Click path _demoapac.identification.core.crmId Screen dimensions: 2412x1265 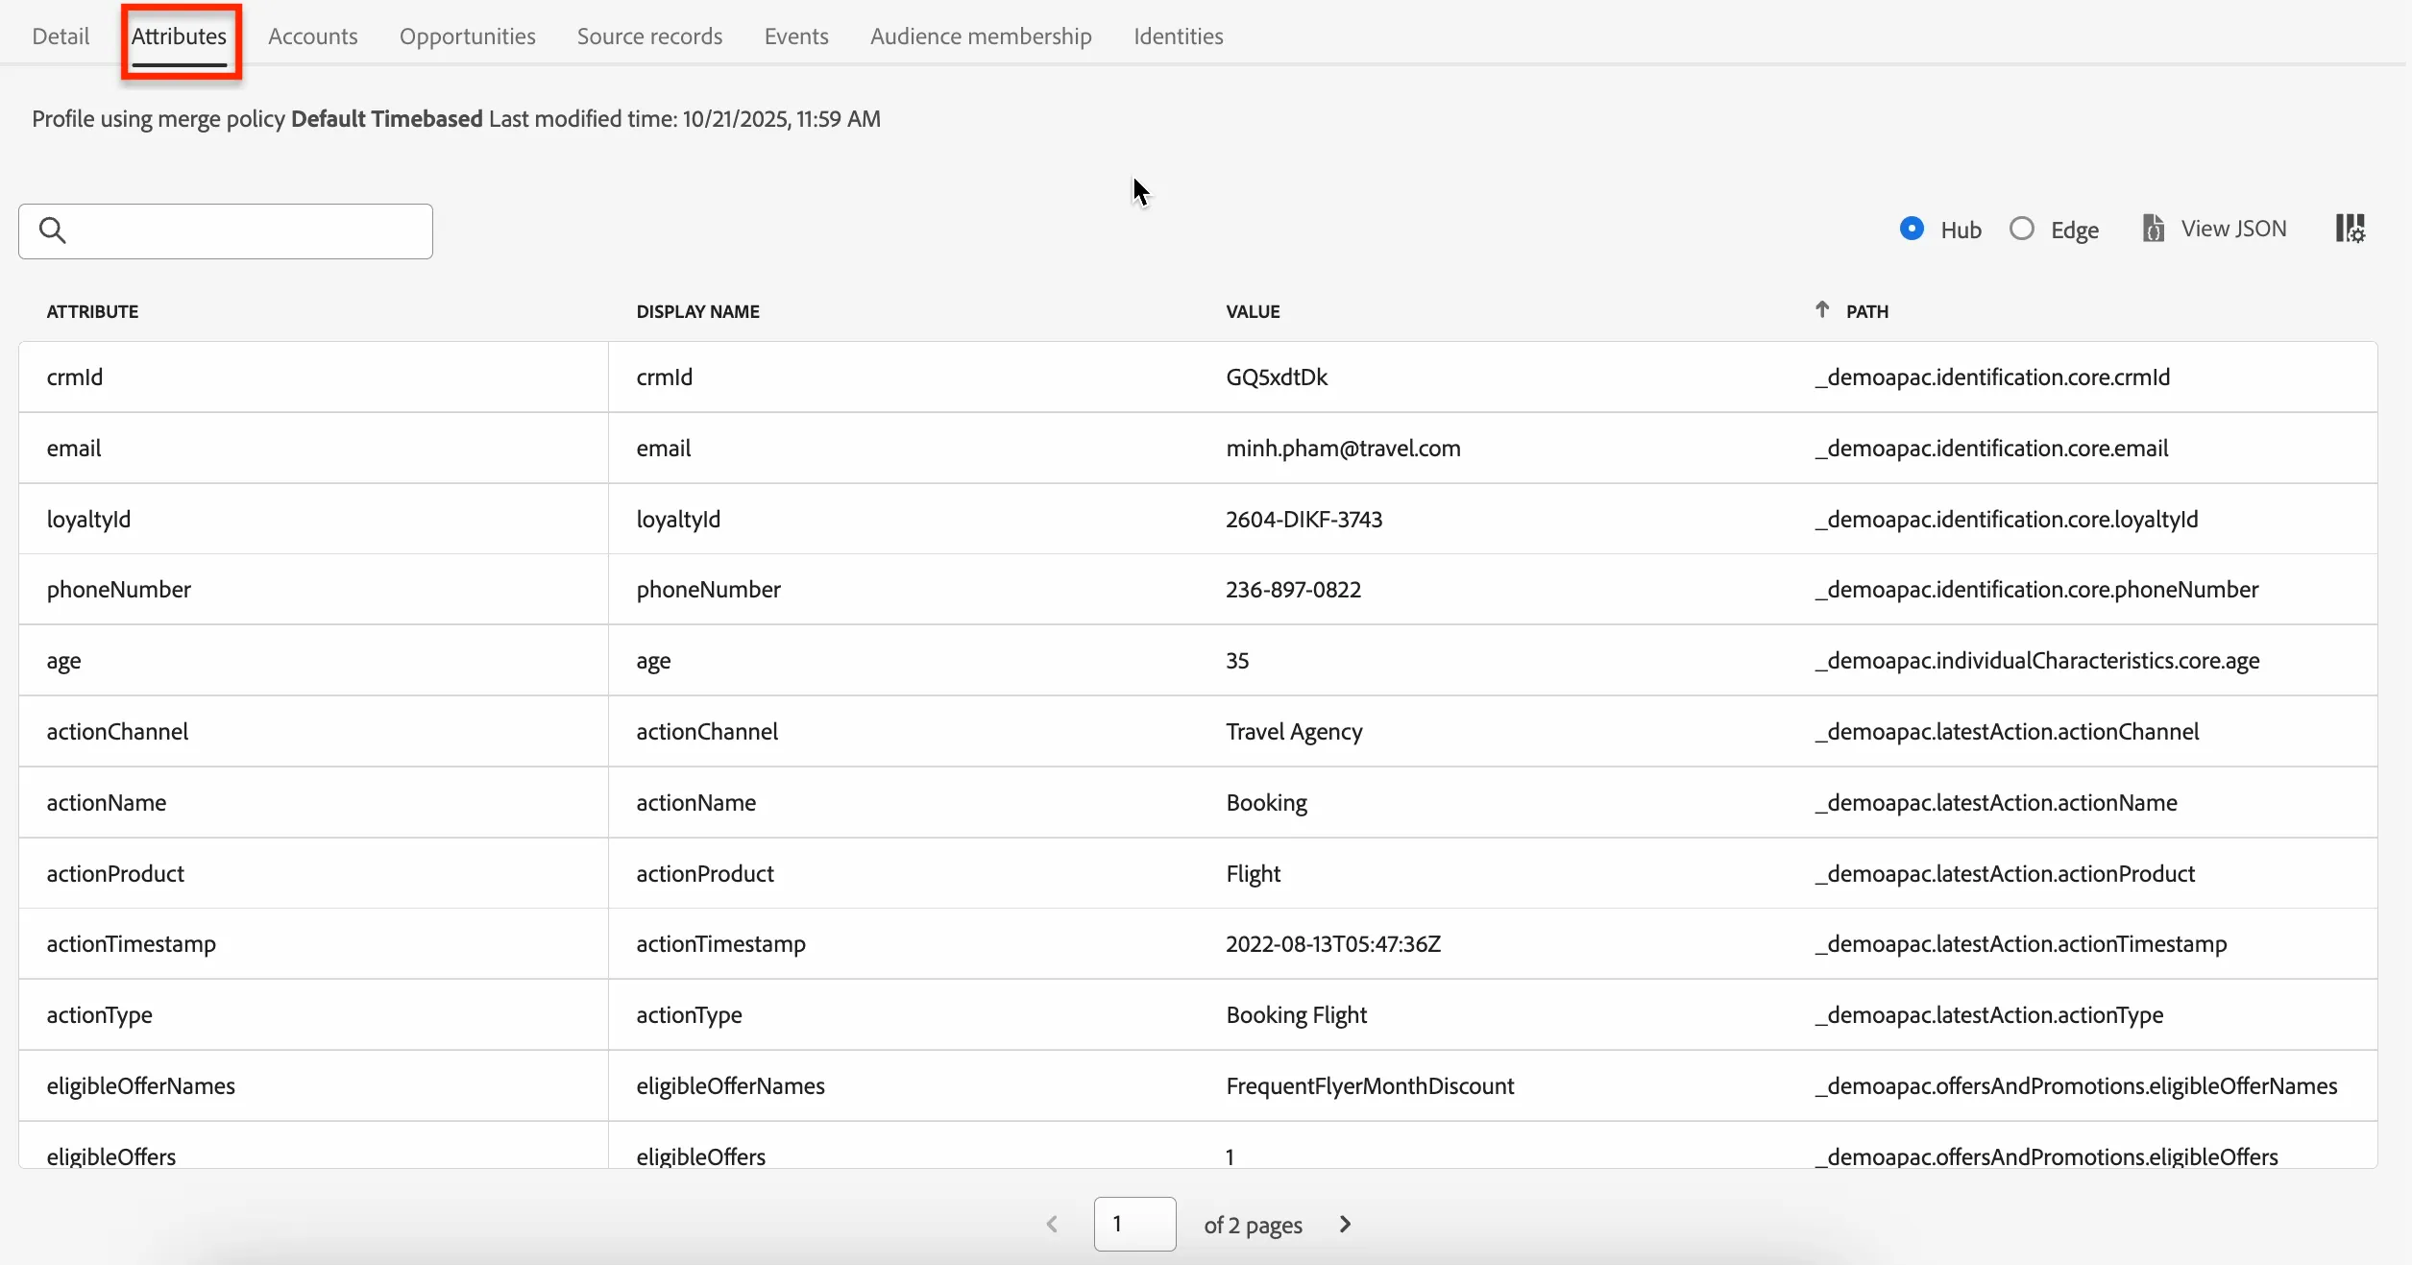(1992, 377)
